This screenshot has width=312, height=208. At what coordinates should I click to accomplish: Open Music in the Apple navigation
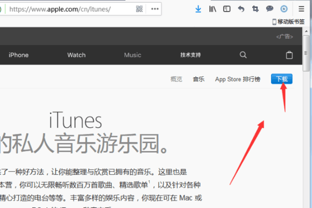tap(133, 55)
